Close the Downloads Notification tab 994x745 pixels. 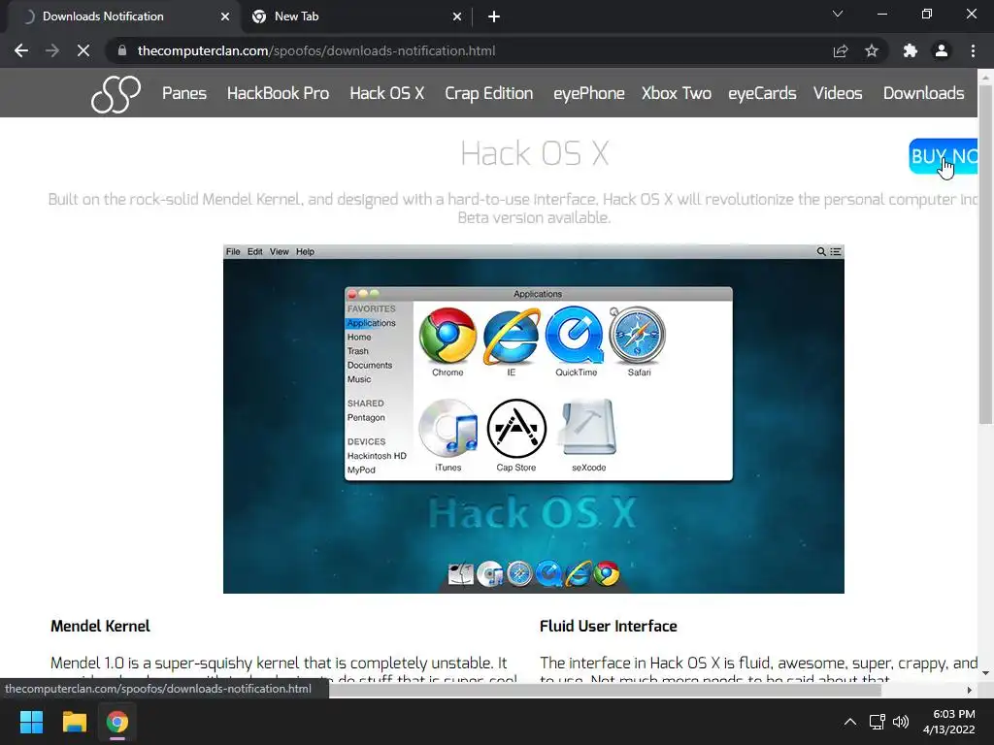pyautogui.click(x=225, y=16)
